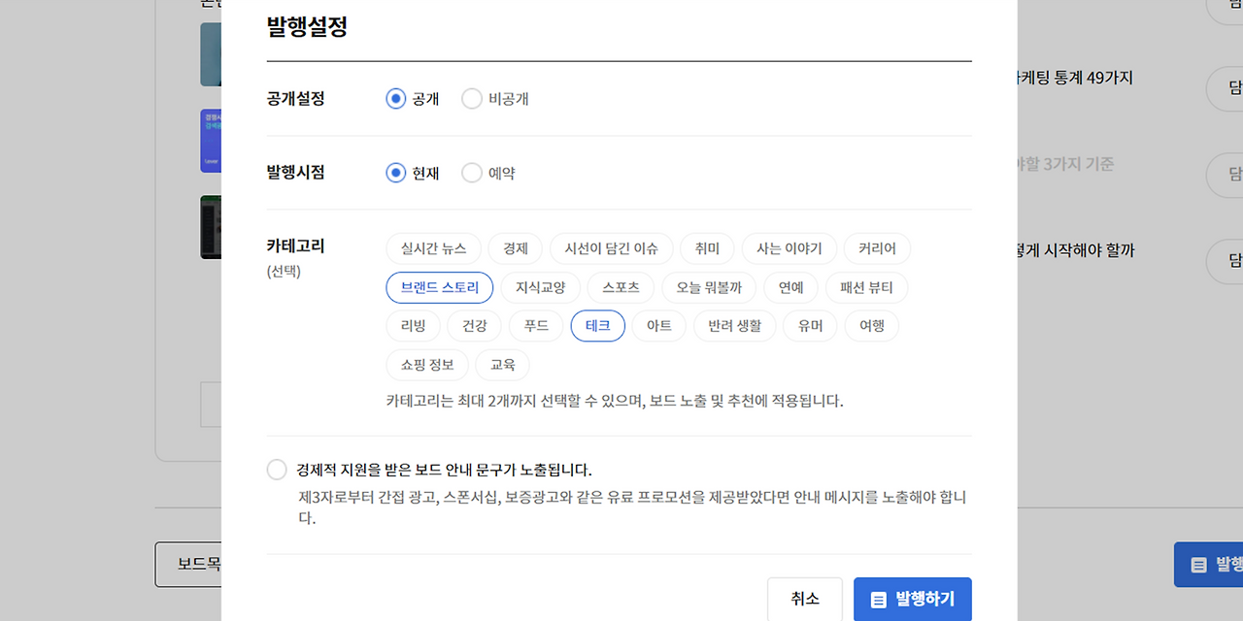Select the 쇼핑 정보 category chip
This screenshot has height=621, width=1243.
tap(427, 364)
